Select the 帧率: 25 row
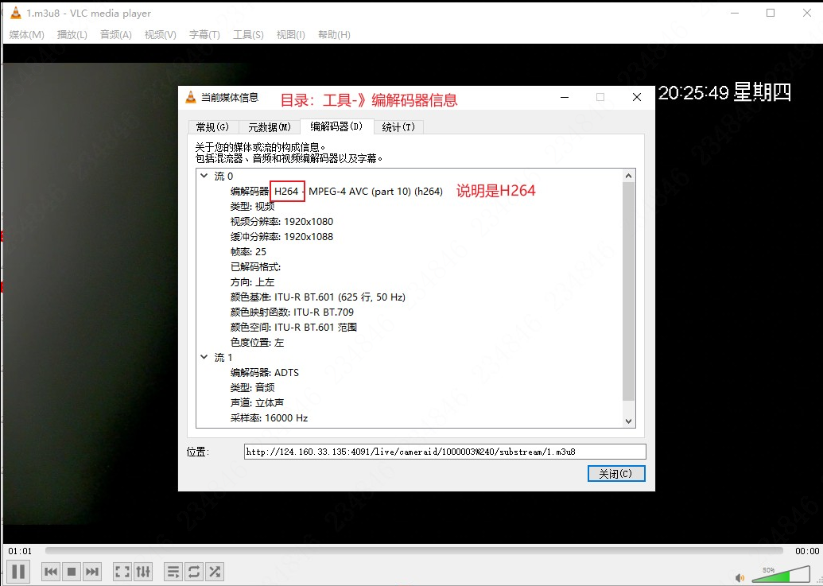 coord(248,252)
